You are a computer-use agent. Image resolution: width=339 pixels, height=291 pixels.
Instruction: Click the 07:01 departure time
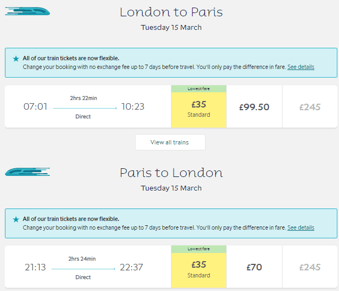[x=35, y=107]
